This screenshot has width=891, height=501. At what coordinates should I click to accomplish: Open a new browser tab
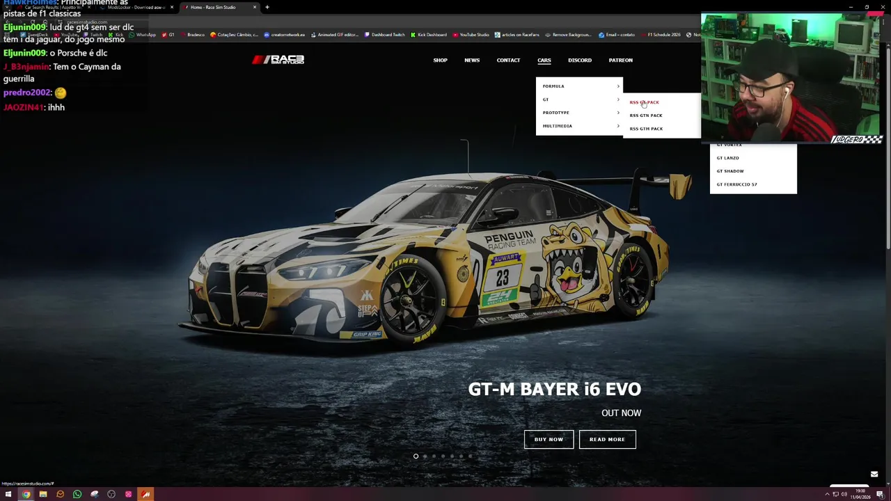(267, 7)
